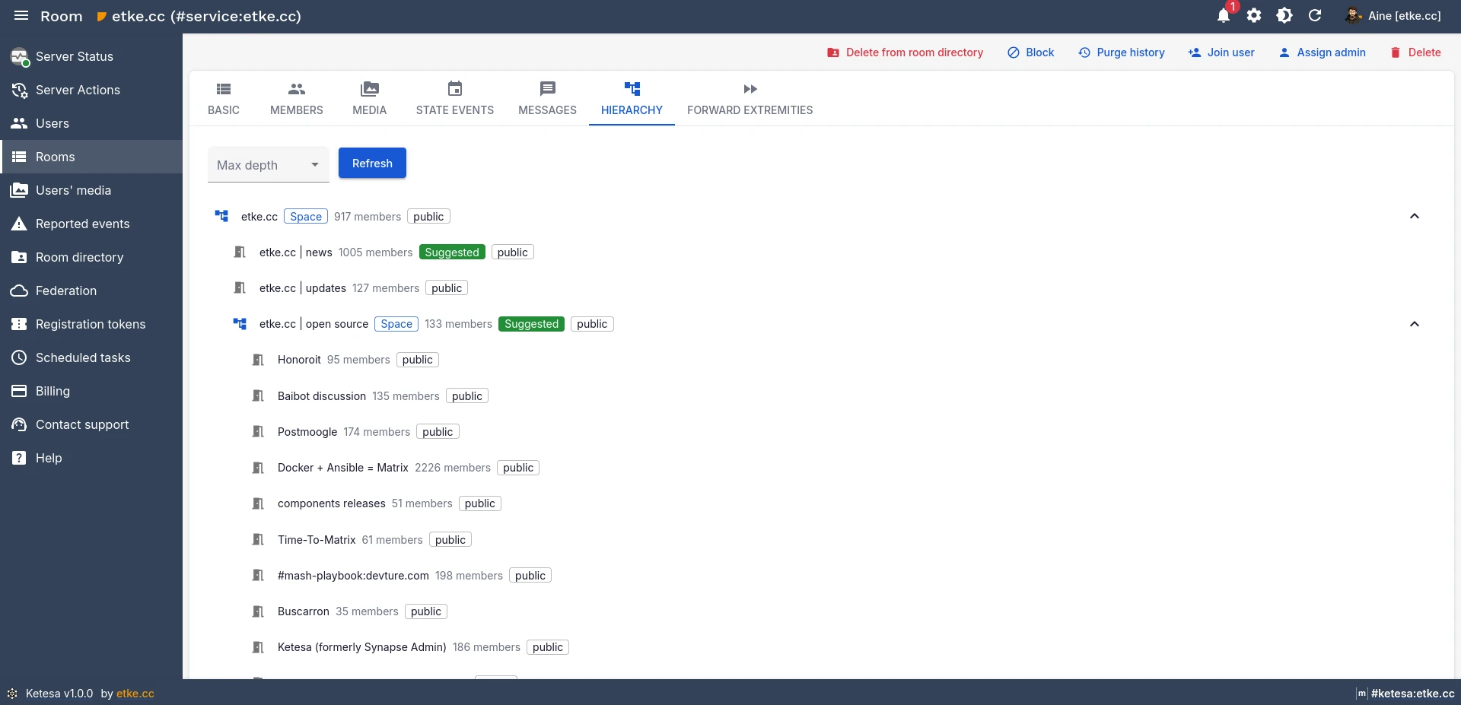Toggle the light/dark theme icon

point(1284,16)
